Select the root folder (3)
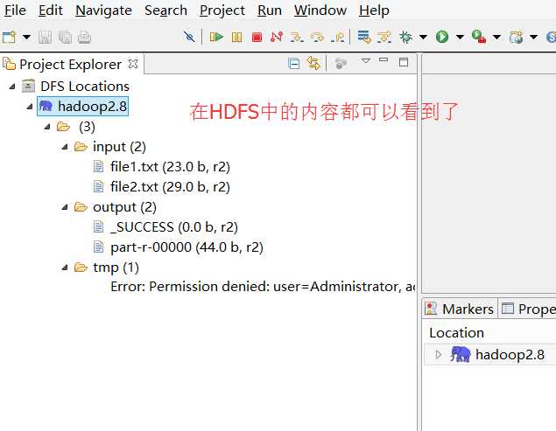The height and width of the screenshot is (431, 556). pos(87,127)
